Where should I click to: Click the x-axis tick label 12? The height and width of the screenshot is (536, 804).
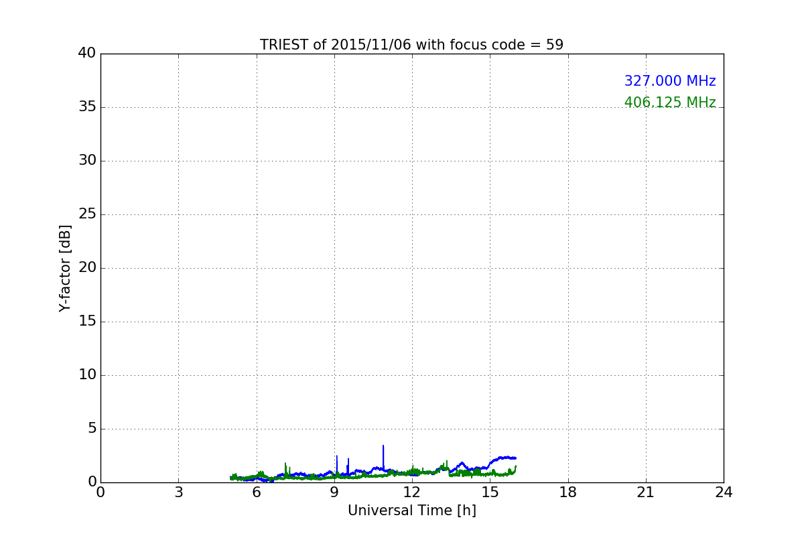[412, 492]
